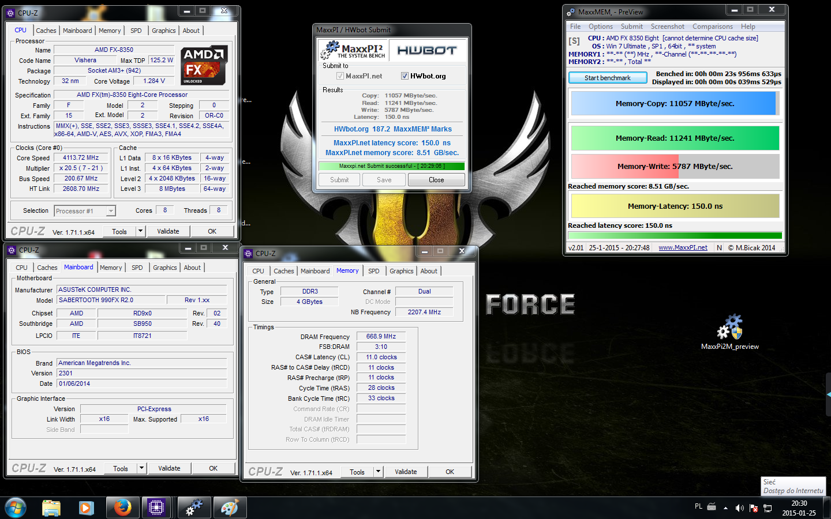
Task: Click the CAS# Latency 11.0 clocks value
Action: tap(381, 358)
